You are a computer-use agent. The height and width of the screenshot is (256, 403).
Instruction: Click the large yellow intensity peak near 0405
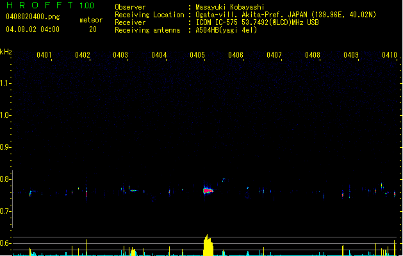click(208, 245)
